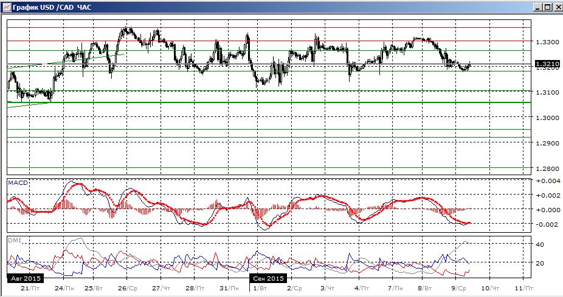Click the 4/Пт date label

(362, 288)
